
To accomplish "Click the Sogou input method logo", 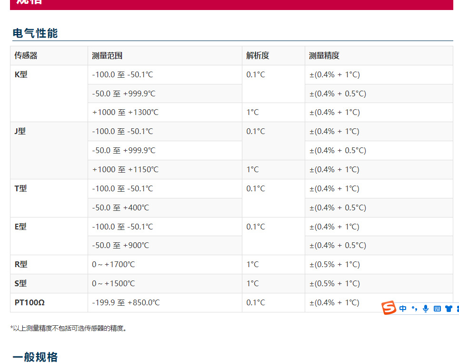I will [389, 308].
